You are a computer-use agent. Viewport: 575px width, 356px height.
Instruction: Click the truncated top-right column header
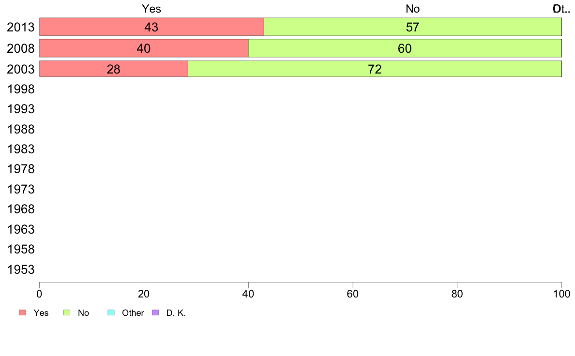[x=561, y=9]
